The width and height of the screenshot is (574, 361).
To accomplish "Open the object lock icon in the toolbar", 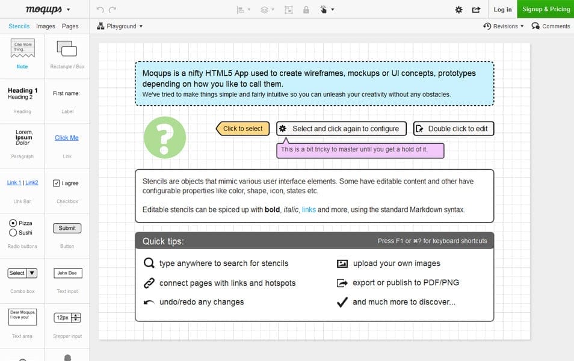I will pyautogui.click(x=306, y=9).
